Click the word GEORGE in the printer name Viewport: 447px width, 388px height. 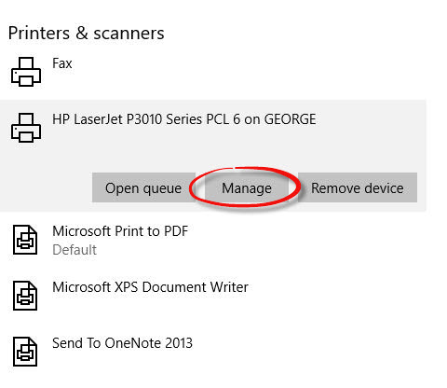291,119
